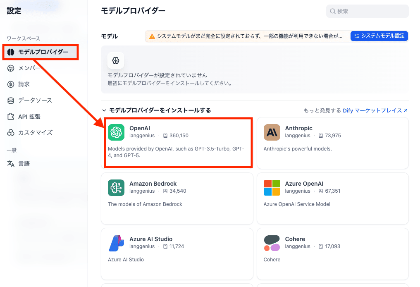The height and width of the screenshot is (287, 420).
Task: Select the Azure AI Studio provider title
Action: (151, 239)
